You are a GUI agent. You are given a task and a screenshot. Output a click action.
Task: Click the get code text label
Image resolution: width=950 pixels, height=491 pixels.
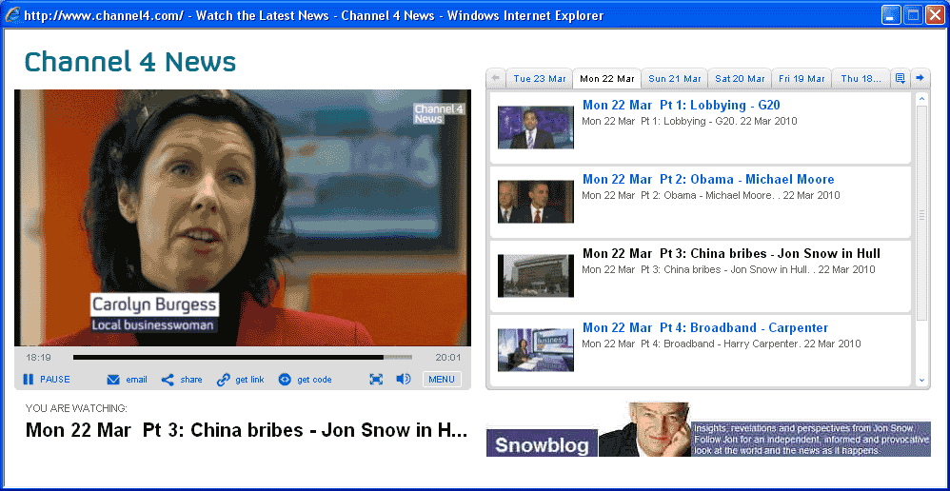coord(314,380)
